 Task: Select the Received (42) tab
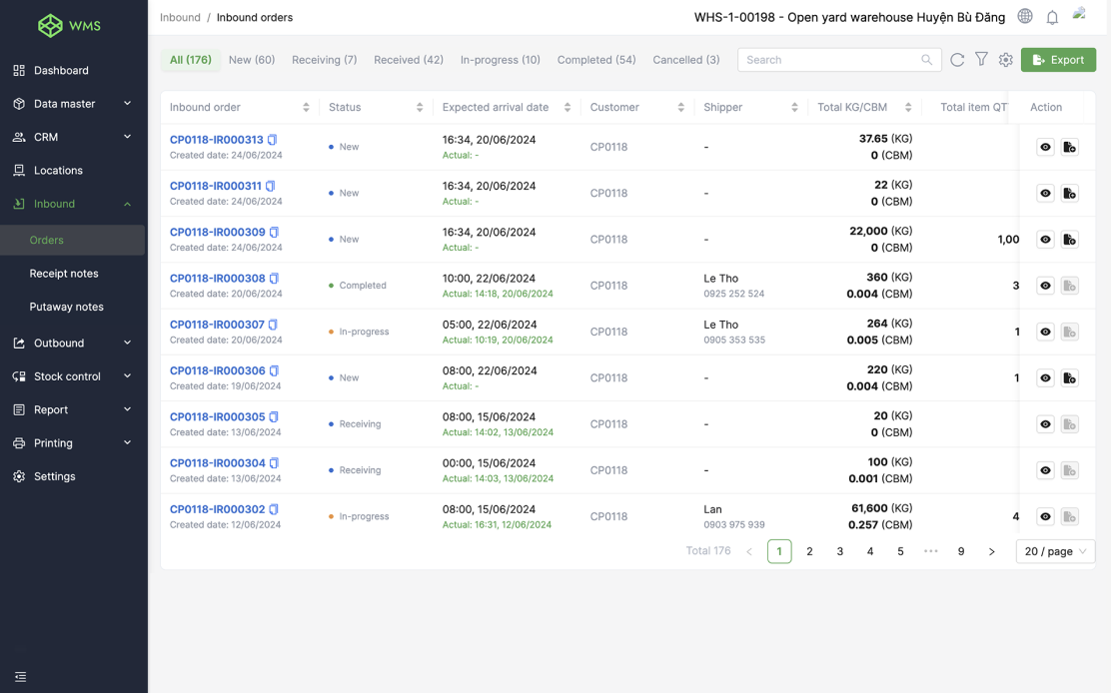(x=408, y=60)
